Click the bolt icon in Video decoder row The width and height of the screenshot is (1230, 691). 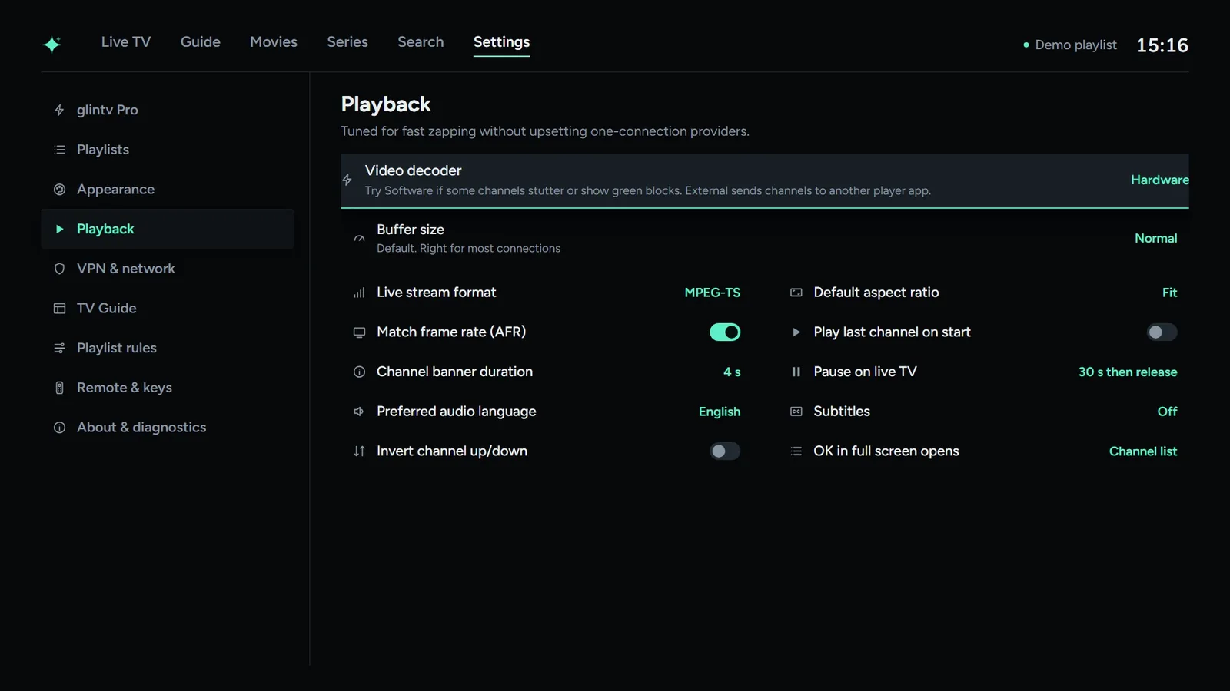click(347, 180)
